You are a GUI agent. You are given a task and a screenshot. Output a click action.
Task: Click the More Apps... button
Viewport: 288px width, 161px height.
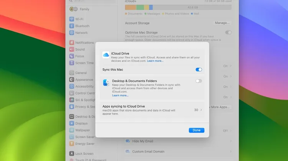pyautogui.click(x=220, y=107)
